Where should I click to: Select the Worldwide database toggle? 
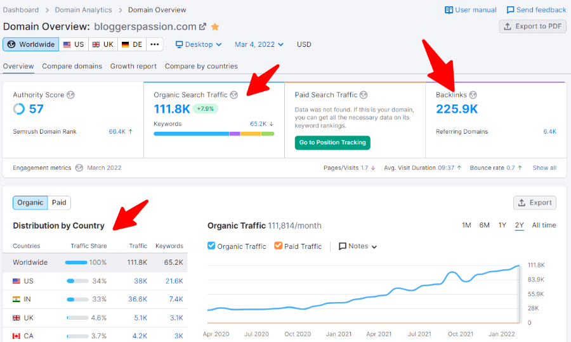pyautogui.click(x=31, y=44)
